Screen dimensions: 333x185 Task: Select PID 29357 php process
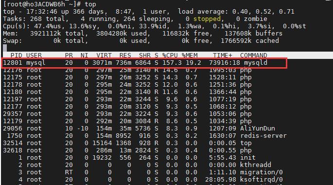pos(13,114)
